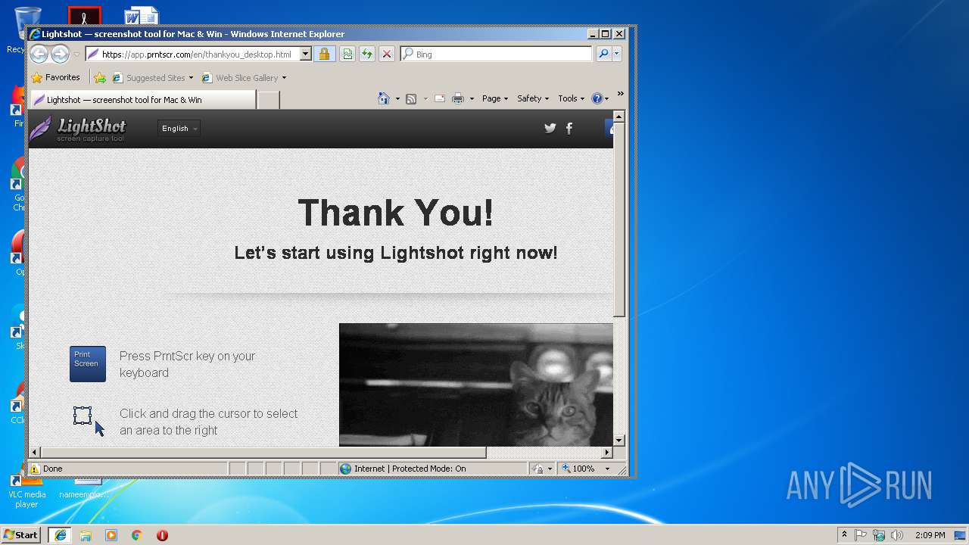
Task: Open the Favorites center
Action: 56,77
